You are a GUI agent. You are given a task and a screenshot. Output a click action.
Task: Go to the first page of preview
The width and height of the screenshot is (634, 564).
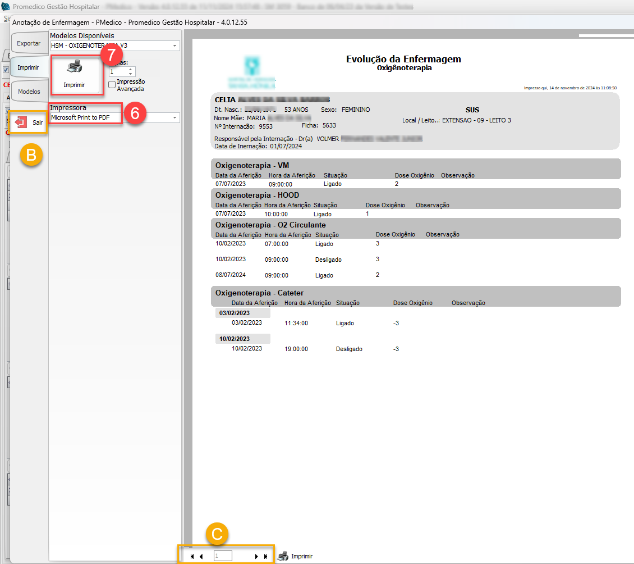pos(192,556)
